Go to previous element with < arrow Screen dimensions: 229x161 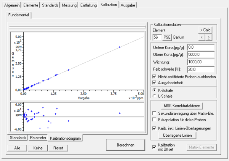202,38
